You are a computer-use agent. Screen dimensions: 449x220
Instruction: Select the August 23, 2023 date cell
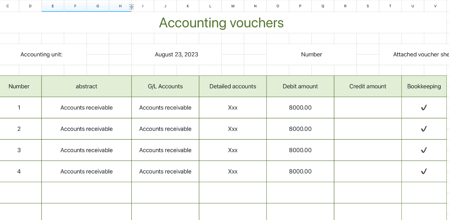pyautogui.click(x=176, y=54)
